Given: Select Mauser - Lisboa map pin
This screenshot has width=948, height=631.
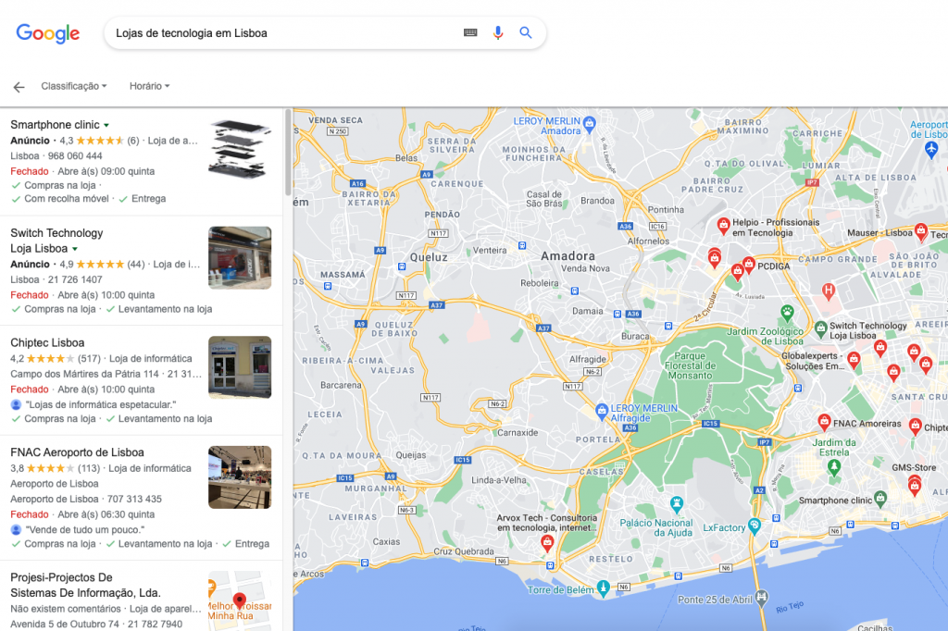Looking at the screenshot, I should [x=921, y=231].
